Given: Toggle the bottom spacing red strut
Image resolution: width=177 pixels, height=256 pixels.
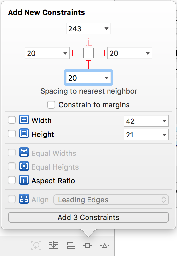Looking at the screenshot, I should click(x=88, y=65).
